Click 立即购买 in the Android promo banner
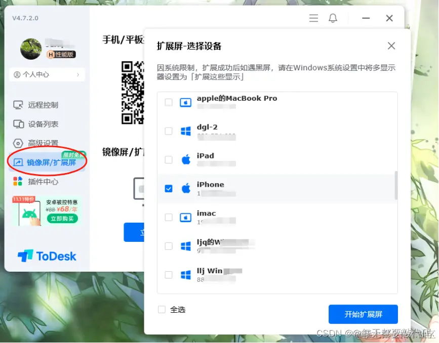Image resolution: width=439 pixels, height=343 pixels. [x=62, y=219]
